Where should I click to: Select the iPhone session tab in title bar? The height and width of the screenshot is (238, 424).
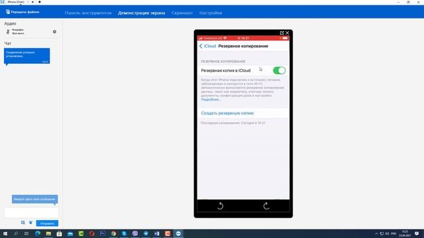tap(16, 2)
